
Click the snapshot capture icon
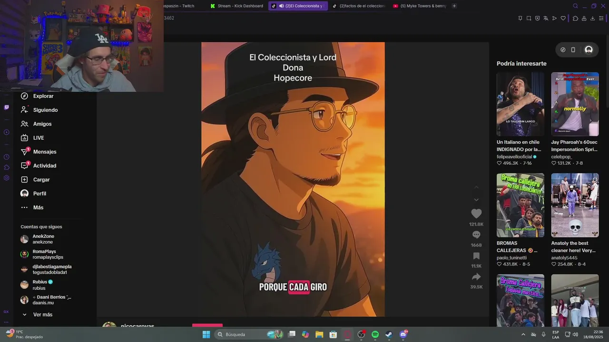tap(529, 18)
